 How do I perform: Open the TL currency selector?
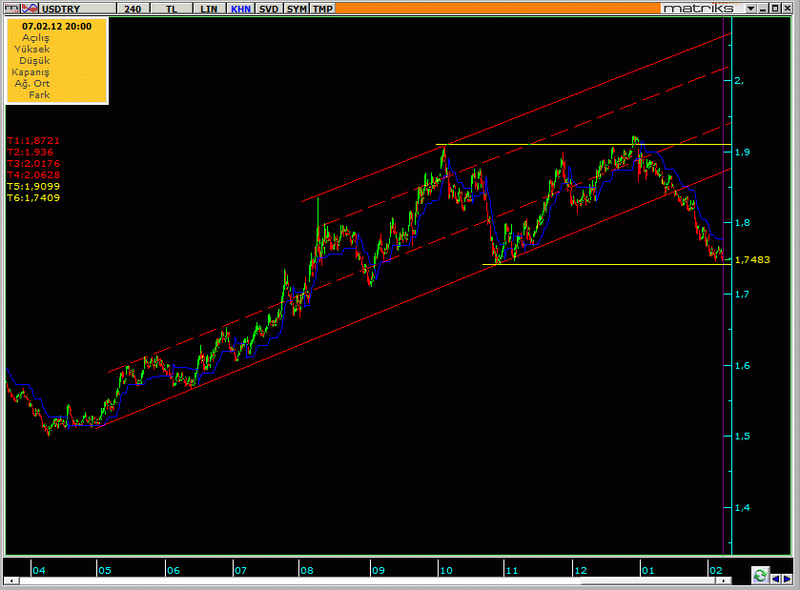[x=171, y=9]
